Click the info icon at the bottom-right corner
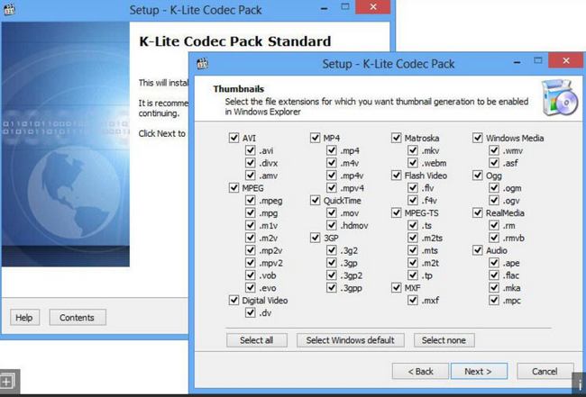This screenshot has height=397, width=586. [579, 384]
